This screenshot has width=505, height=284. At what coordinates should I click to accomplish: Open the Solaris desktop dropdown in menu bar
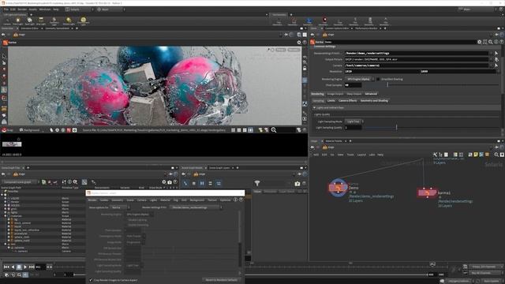pyautogui.click(x=79, y=9)
